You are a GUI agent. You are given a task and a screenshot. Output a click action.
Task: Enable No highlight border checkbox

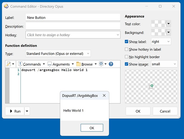click(x=126, y=57)
